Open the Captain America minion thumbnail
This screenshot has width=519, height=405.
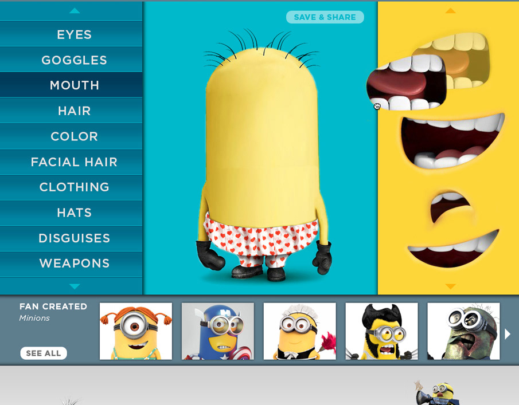(x=218, y=331)
